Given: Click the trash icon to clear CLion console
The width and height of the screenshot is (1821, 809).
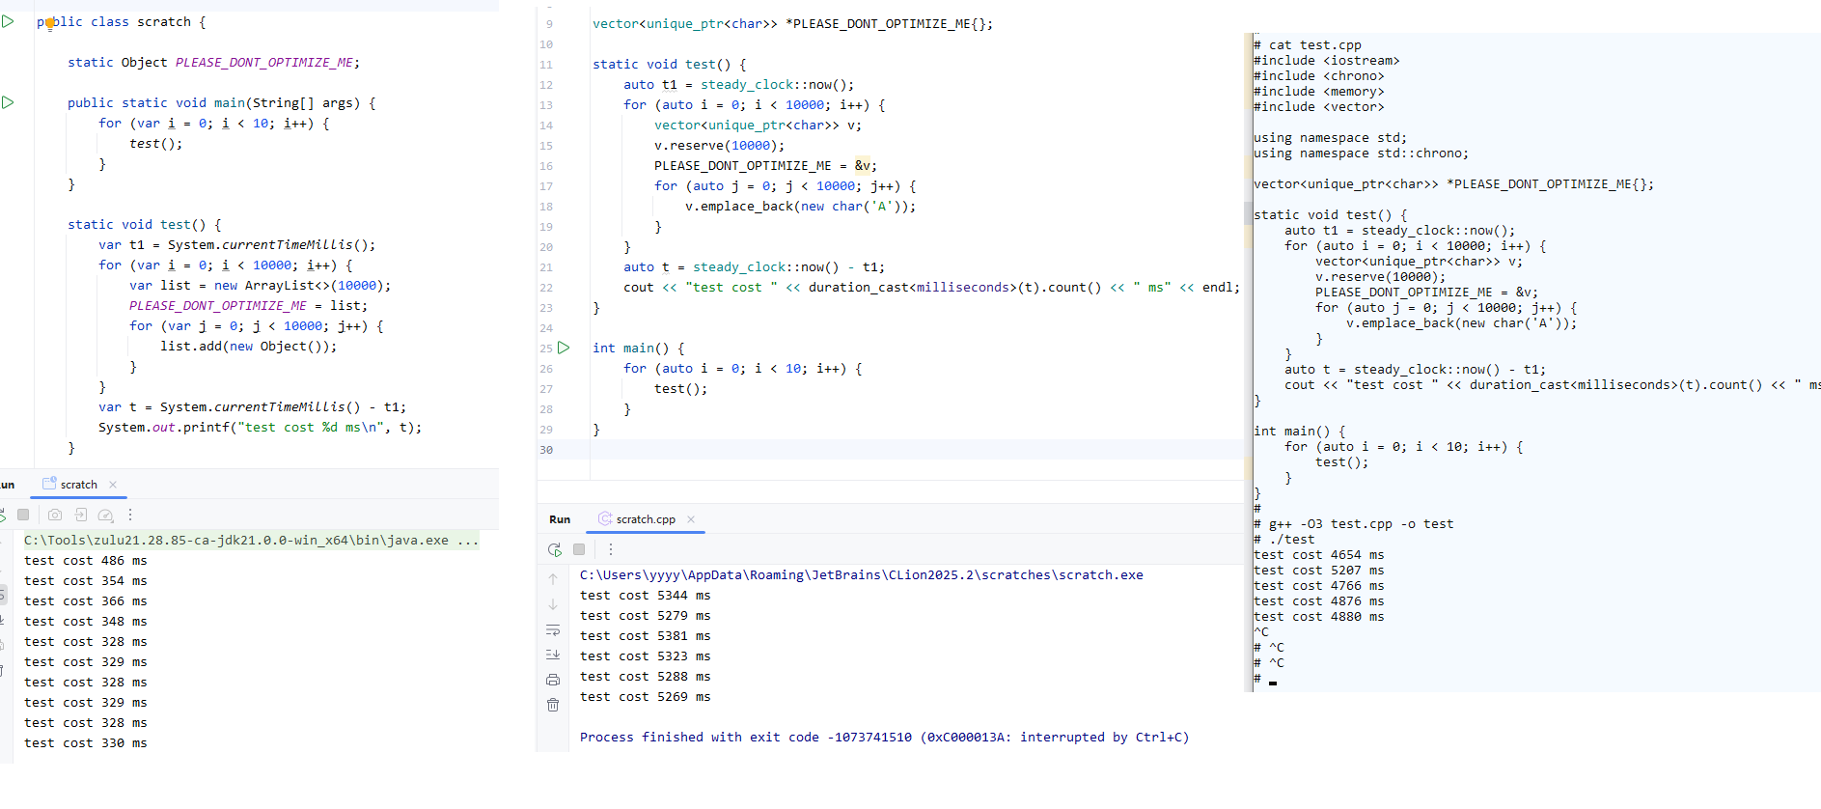Looking at the screenshot, I should 553,705.
